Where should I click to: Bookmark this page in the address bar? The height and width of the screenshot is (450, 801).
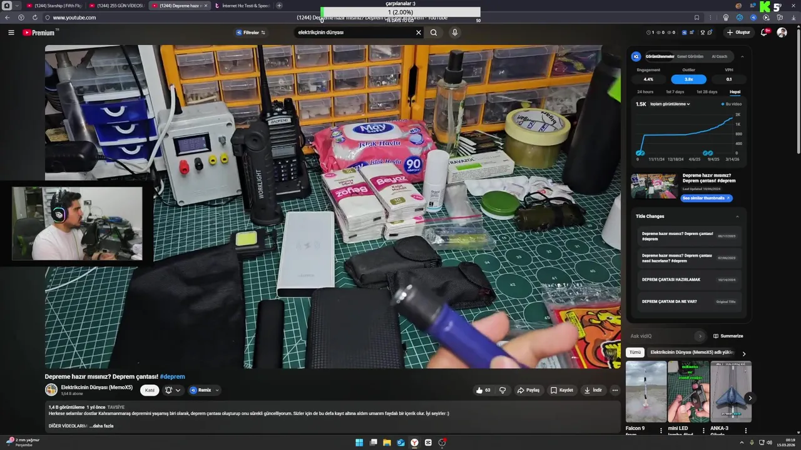tap(696, 17)
